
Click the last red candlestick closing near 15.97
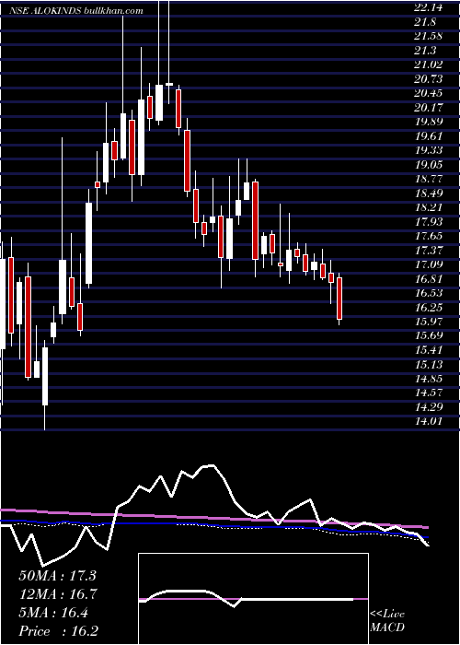click(339, 299)
